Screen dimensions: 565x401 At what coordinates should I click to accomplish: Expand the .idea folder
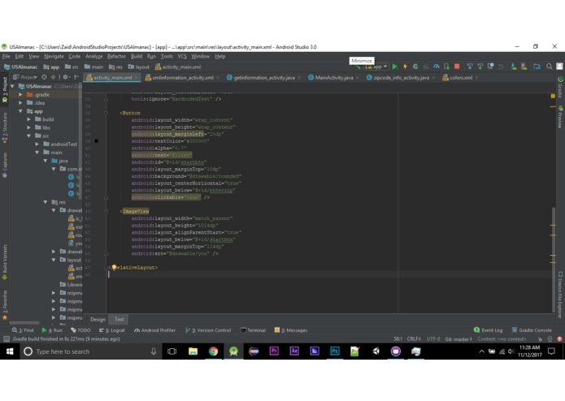coord(20,103)
